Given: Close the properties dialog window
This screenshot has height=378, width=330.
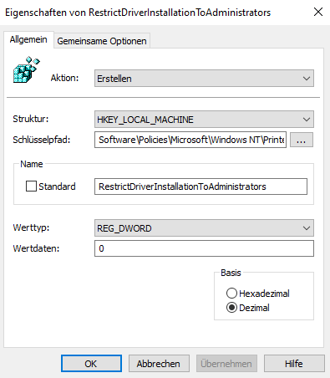Looking at the screenshot, I should pos(318,12).
